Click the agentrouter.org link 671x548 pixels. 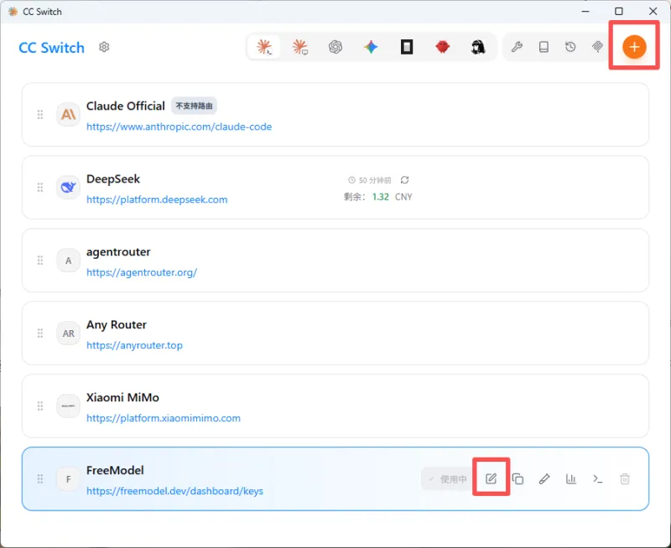pyautogui.click(x=142, y=272)
